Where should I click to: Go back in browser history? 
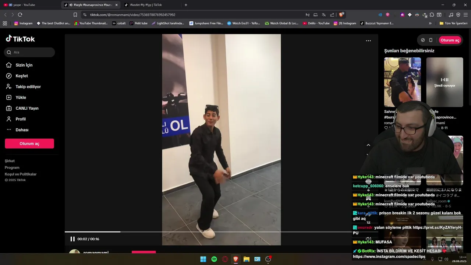click(x=5, y=15)
